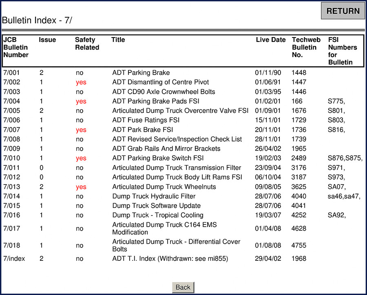Select bulletin number 7/003

click(x=12, y=92)
